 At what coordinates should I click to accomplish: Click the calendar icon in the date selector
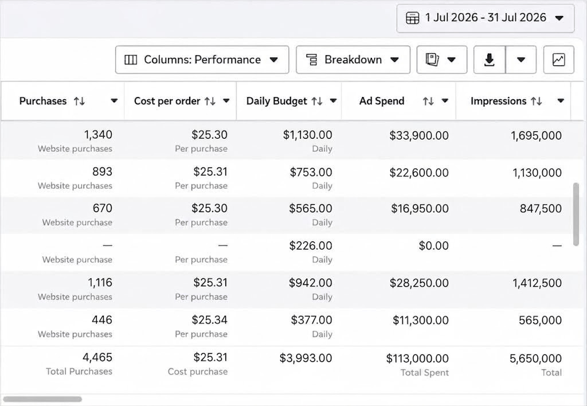(412, 18)
